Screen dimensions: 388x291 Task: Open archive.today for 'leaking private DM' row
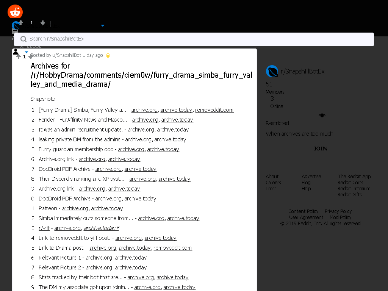click(170, 139)
